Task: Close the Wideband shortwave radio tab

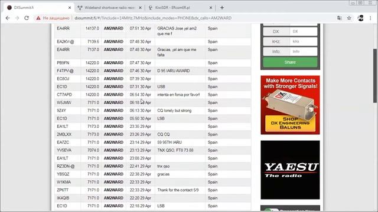Action: [141, 8]
